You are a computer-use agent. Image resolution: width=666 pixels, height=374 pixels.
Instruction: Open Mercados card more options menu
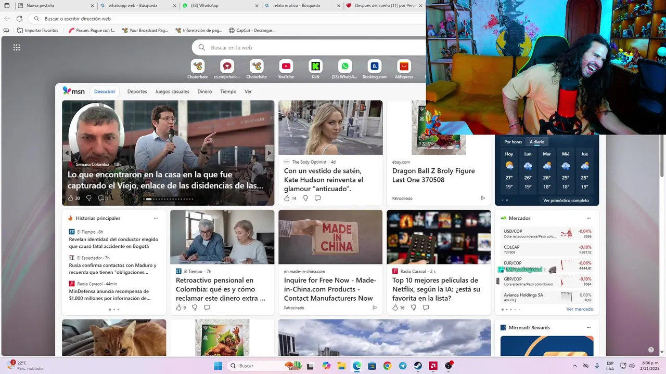588,218
